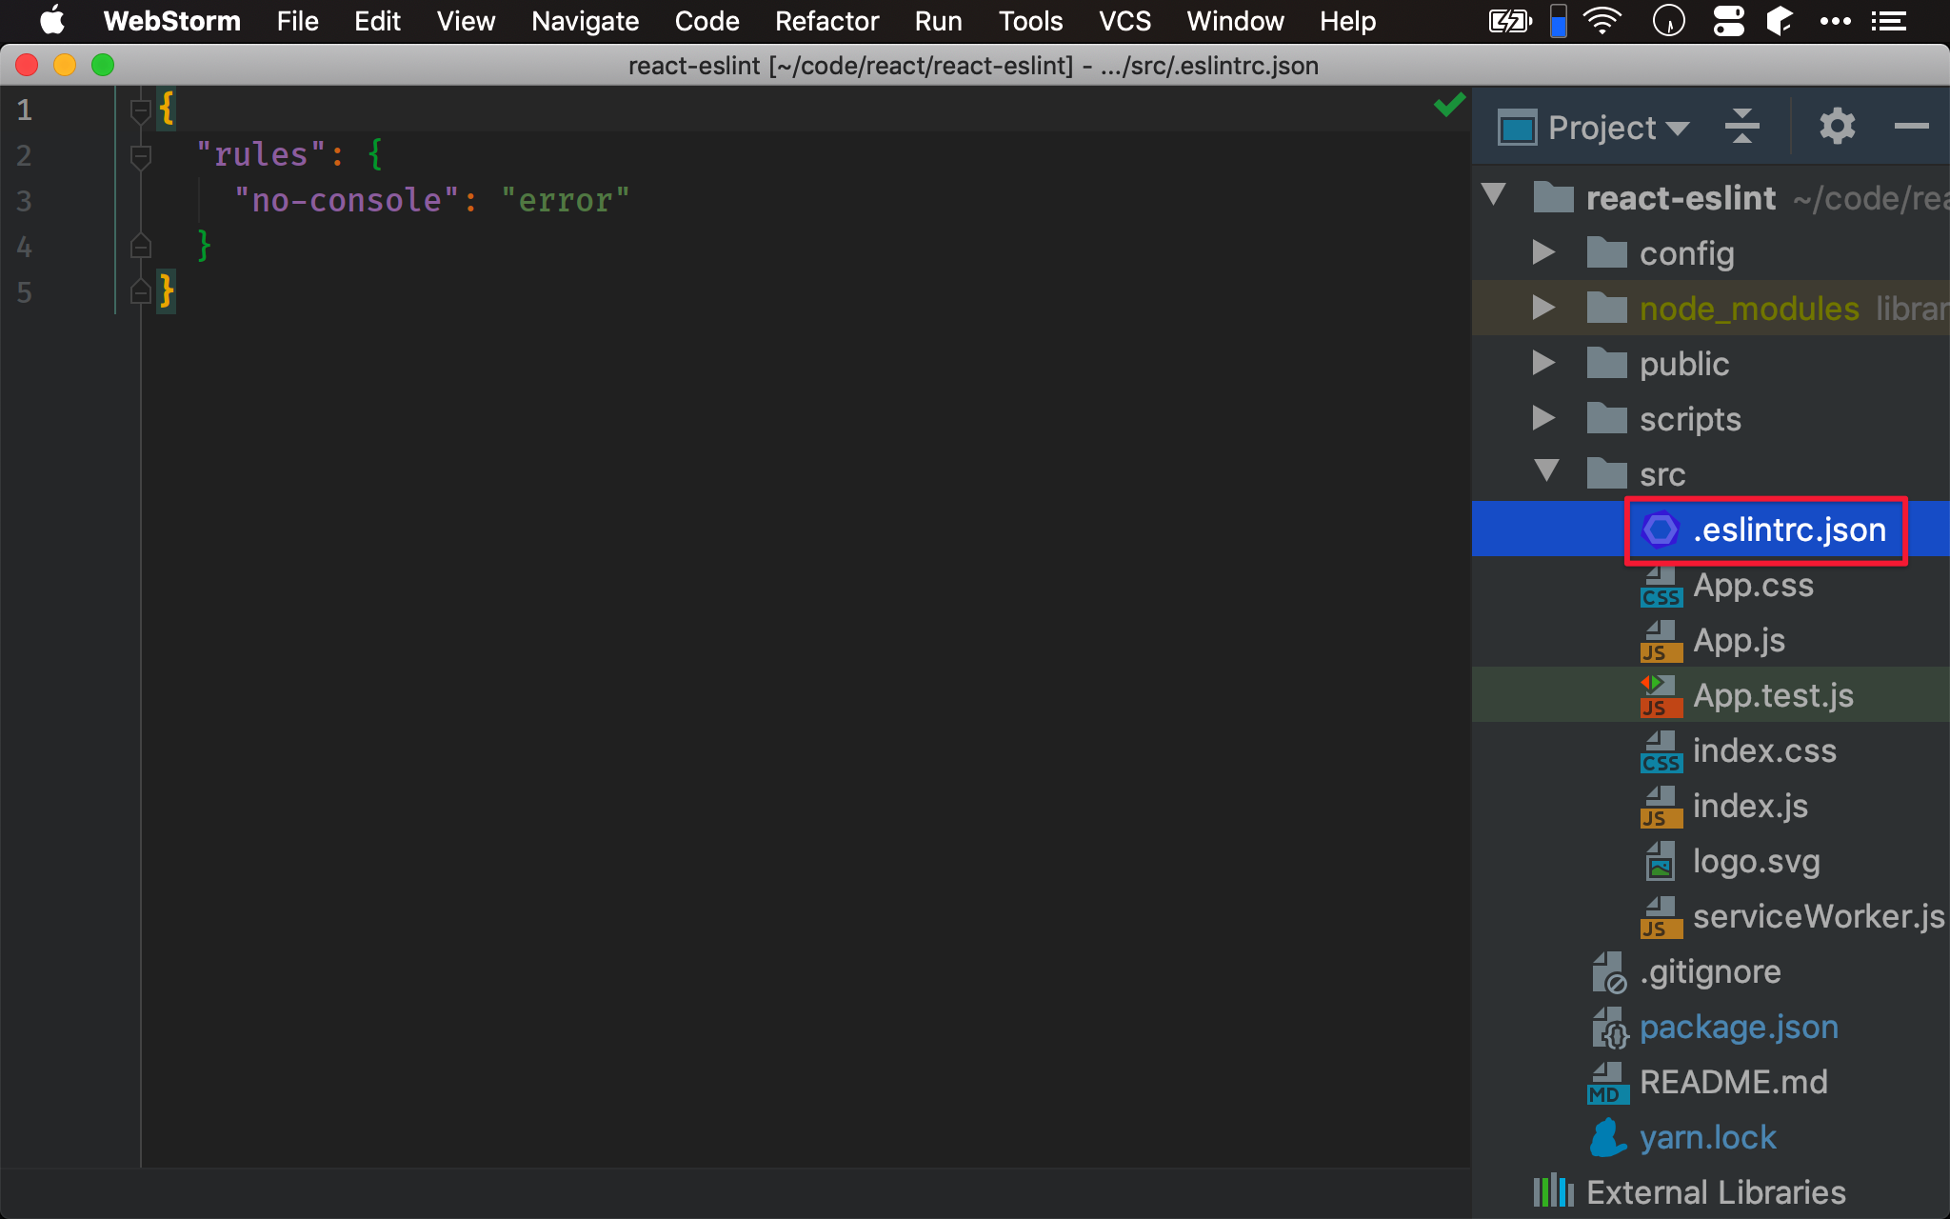Open the Project view dropdown
This screenshot has height=1219, width=1950.
[1619, 128]
